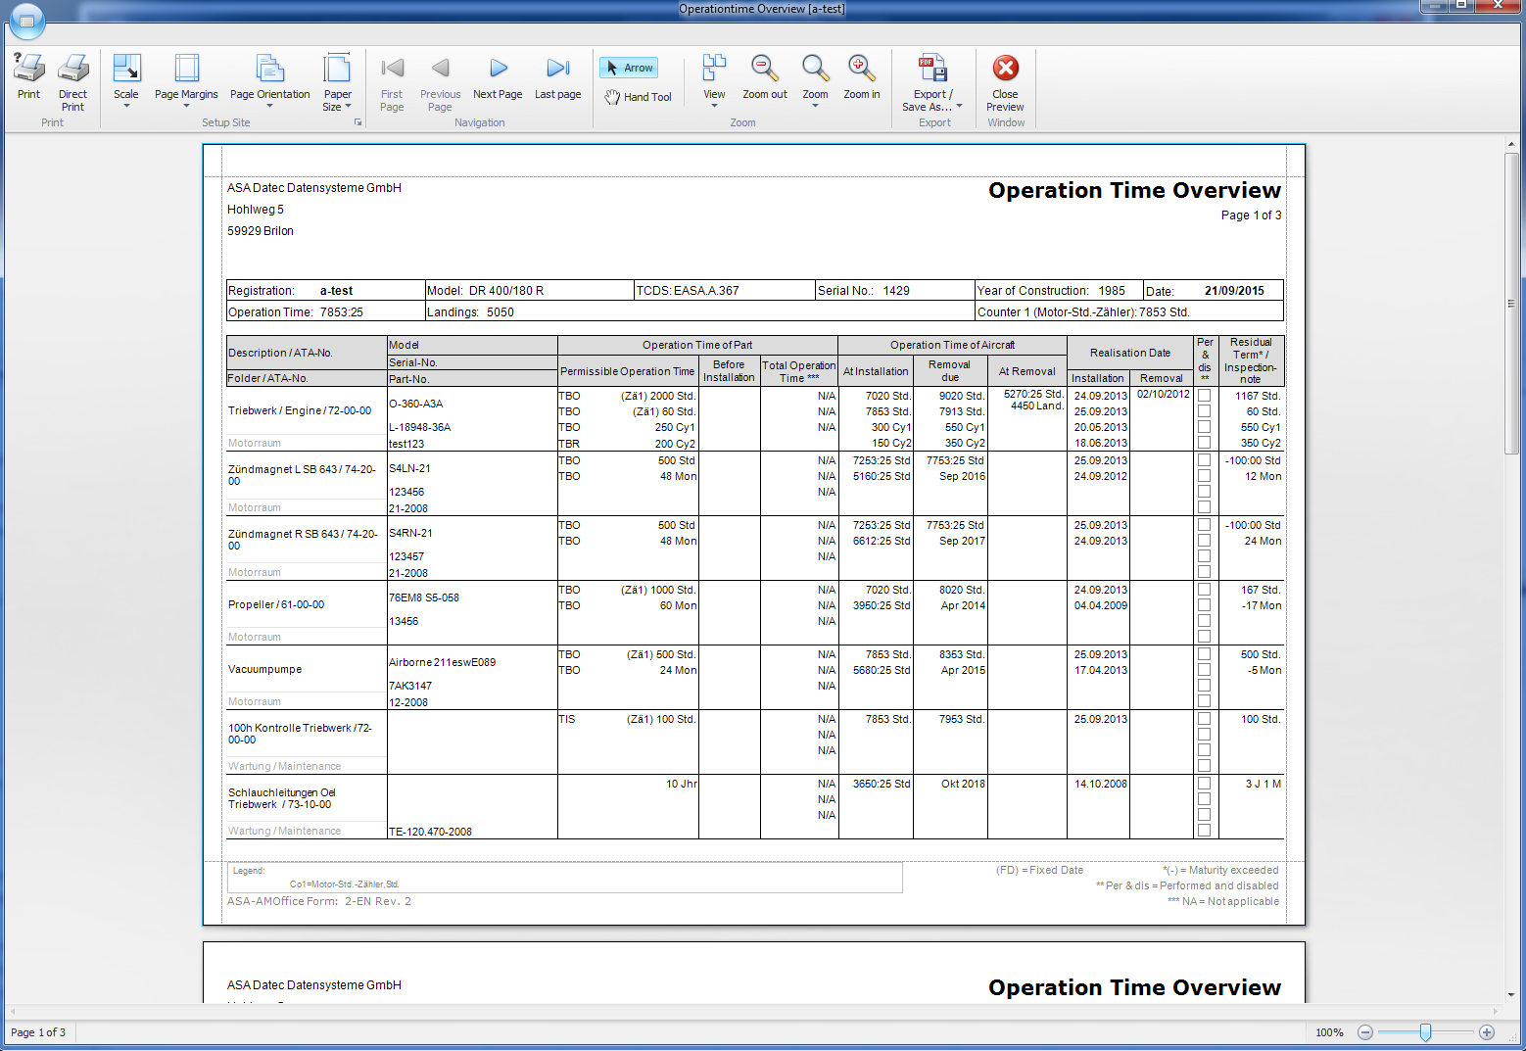Image resolution: width=1526 pixels, height=1051 pixels.
Task: Activate the Arrow selection tool
Action: (x=629, y=68)
